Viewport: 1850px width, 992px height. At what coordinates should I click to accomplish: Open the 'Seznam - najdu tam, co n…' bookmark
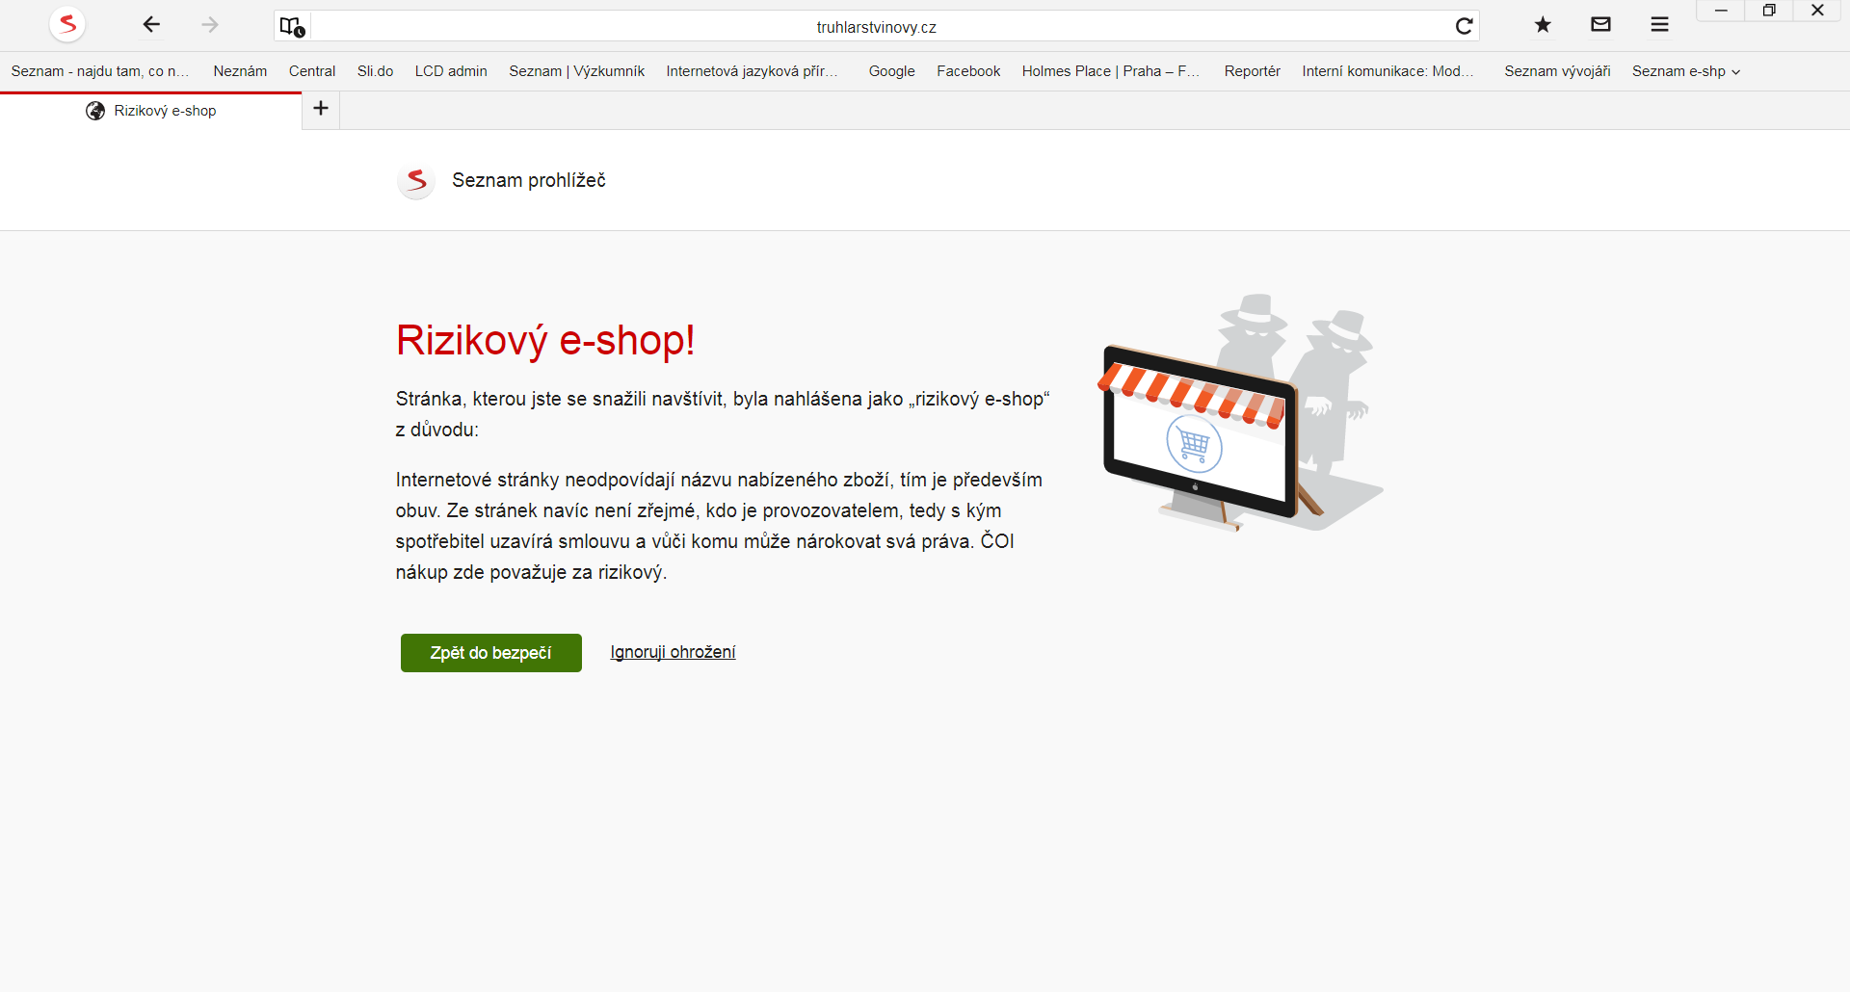coord(100,71)
